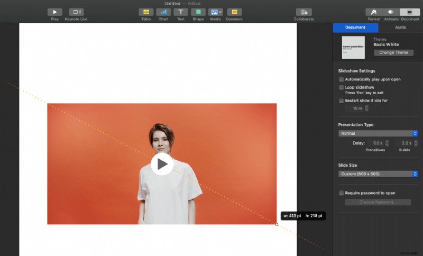Add a Chart using the toolbar
Screen dimensions: 423x256
tap(163, 12)
